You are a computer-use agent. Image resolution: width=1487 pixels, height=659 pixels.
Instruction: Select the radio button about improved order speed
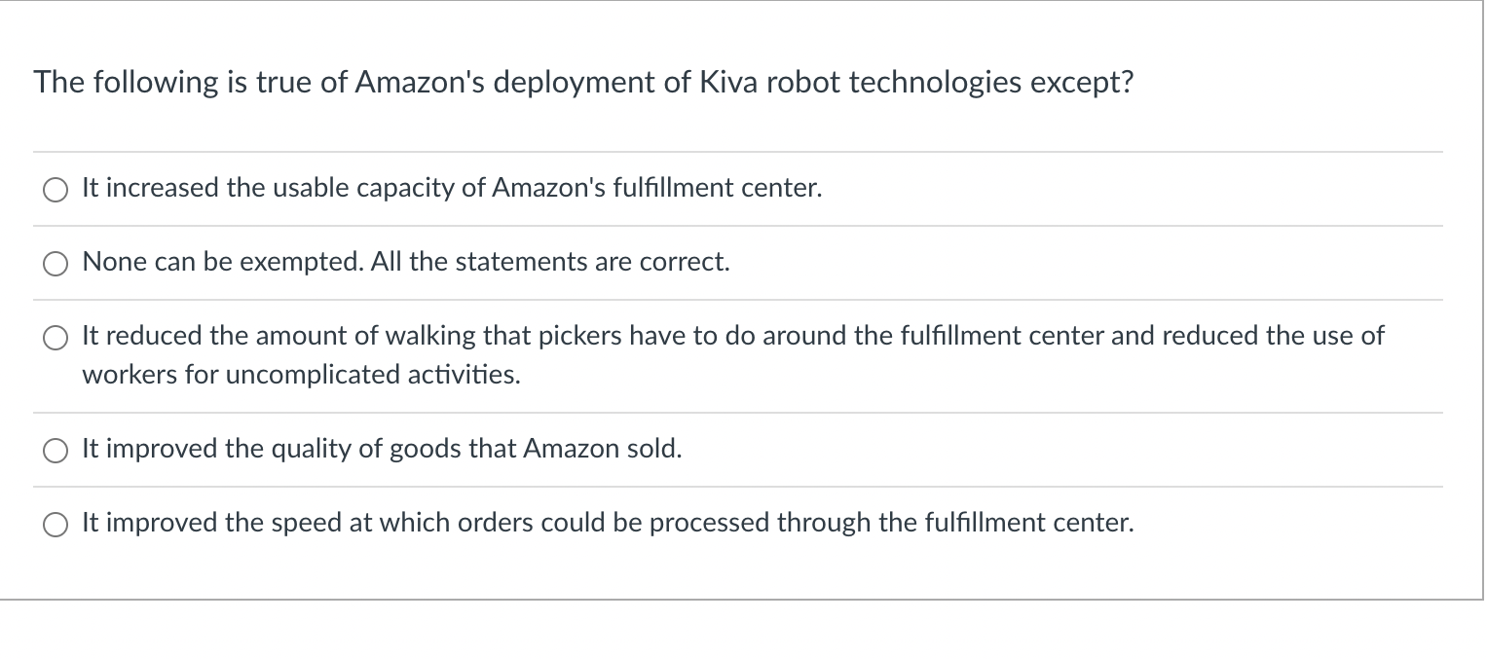coord(56,524)
